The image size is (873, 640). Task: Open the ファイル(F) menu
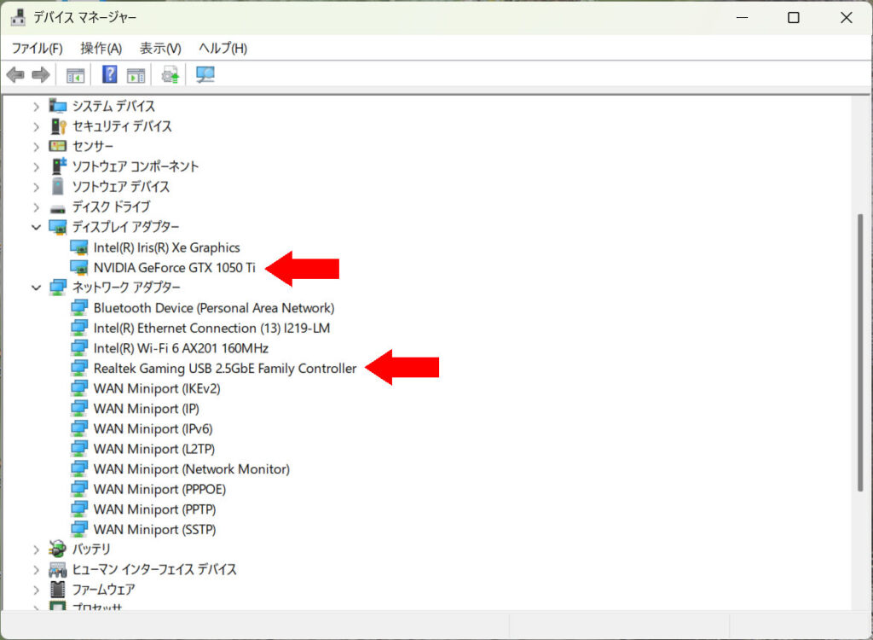(x=37, y=49)
